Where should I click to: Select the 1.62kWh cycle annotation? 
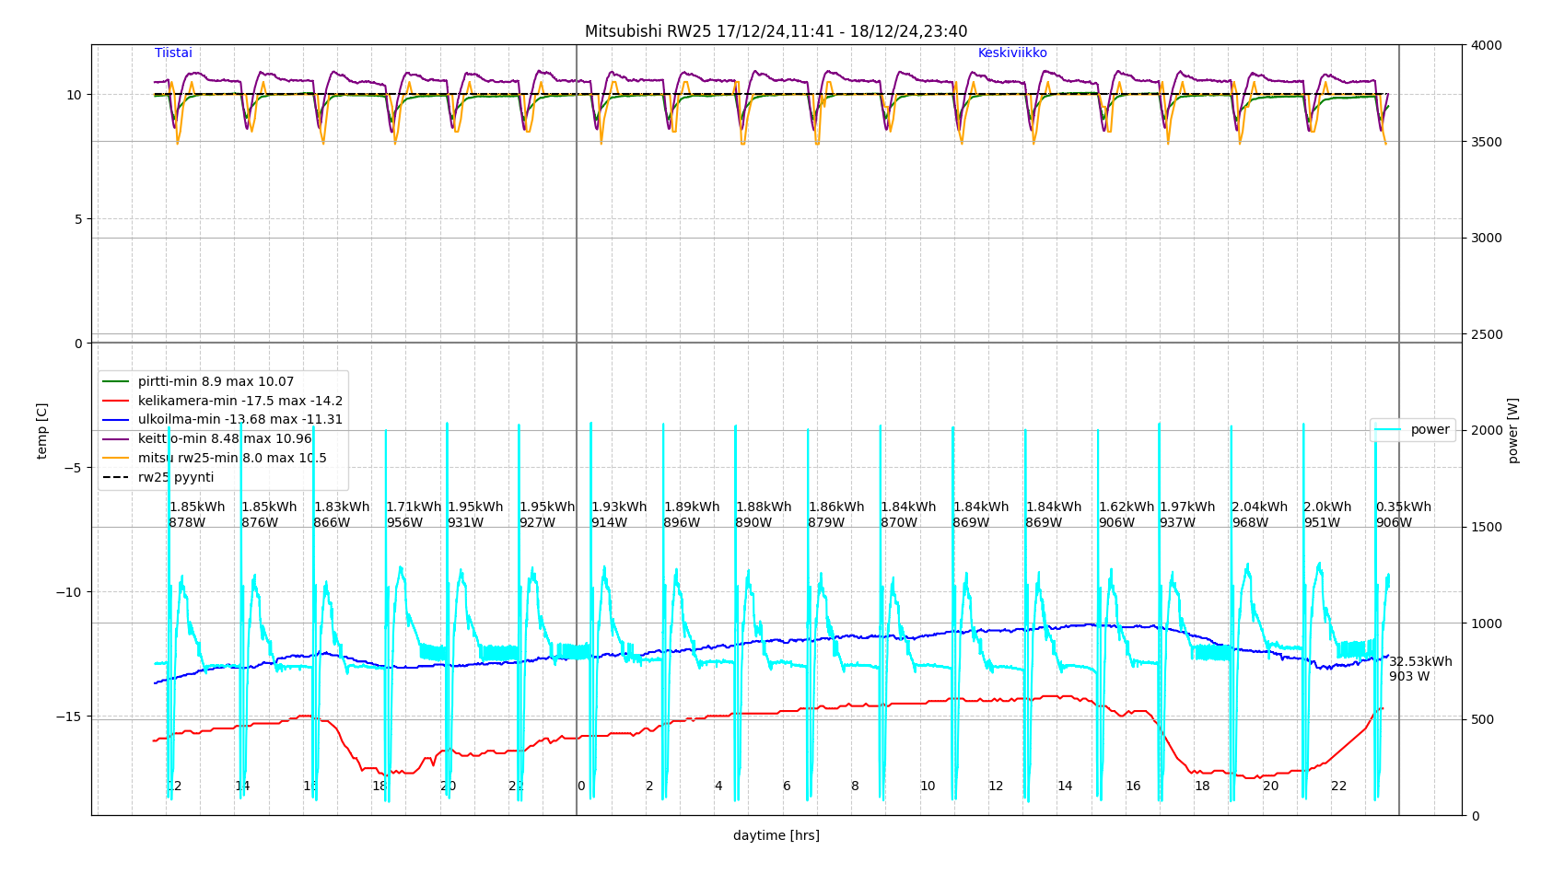[x=1126, y=507]
